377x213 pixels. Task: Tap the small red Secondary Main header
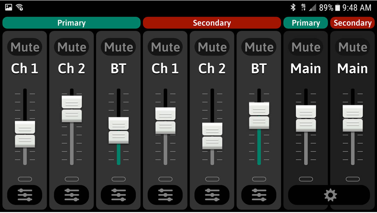pyautogui.click(x=352, y=23)
